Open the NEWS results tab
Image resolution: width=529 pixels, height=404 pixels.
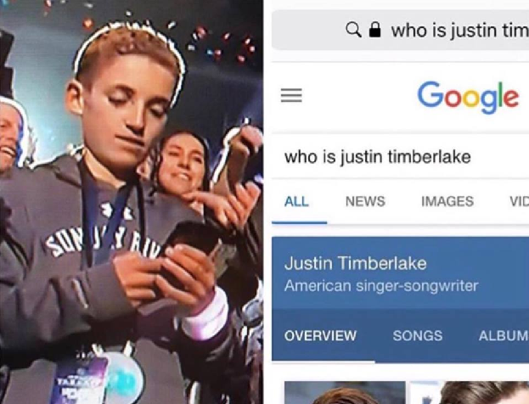coord(365,201)
